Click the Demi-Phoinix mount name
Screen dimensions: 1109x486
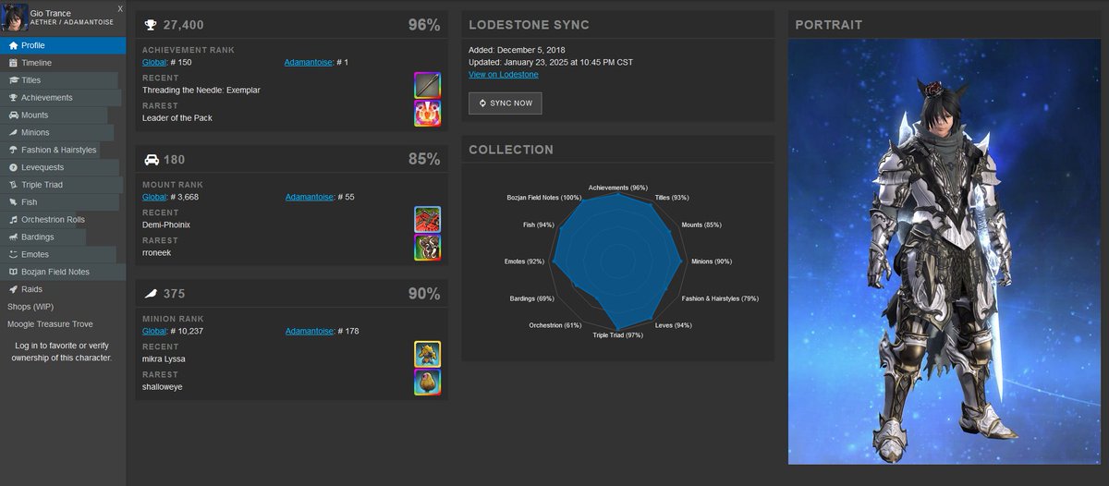click(166, 225)
